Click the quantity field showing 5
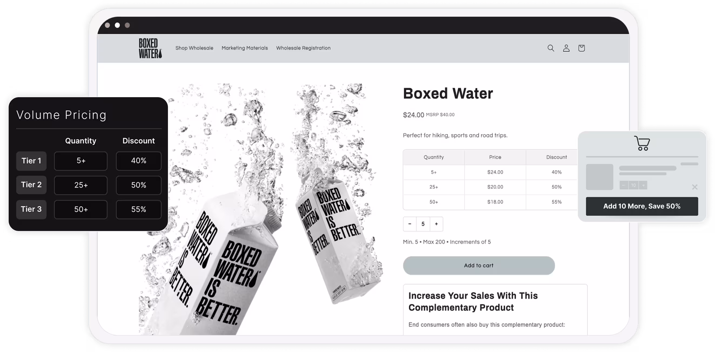The height and width of the screenshot is (352, 715). click(423, 224)
